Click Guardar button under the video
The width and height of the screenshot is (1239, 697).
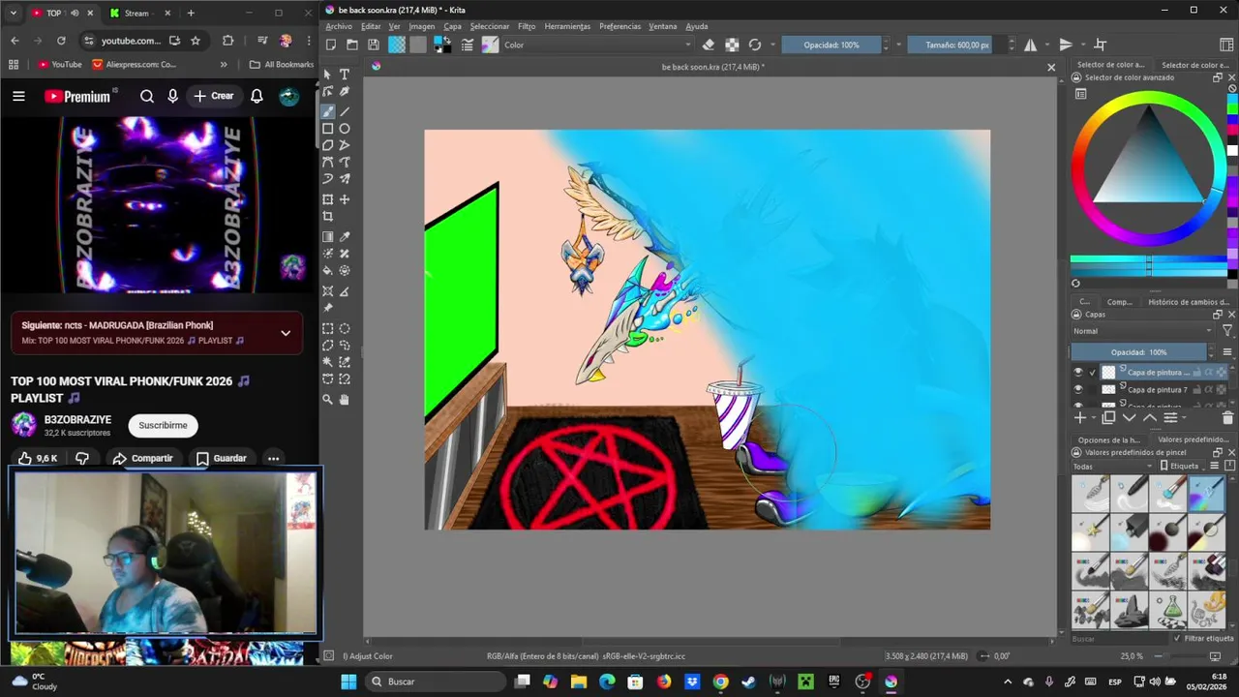click(x=221, y=458)
